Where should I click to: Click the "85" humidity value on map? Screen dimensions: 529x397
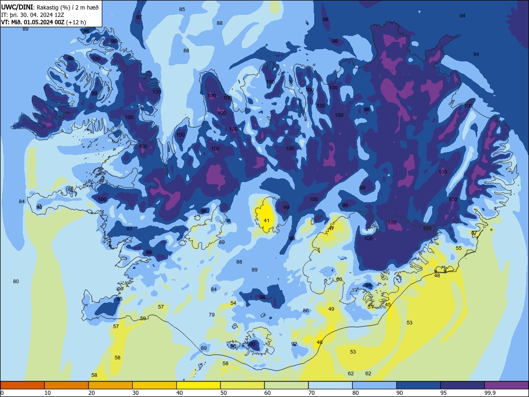point(182,10)
